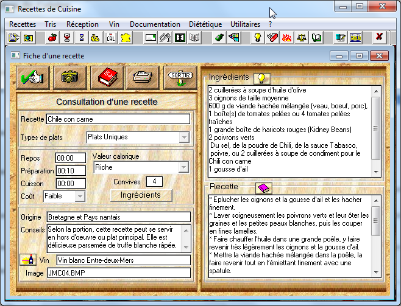The width and height of the screenshot is (401, 306).
Task: Open the Diététique menu
Action: [205, 24]
